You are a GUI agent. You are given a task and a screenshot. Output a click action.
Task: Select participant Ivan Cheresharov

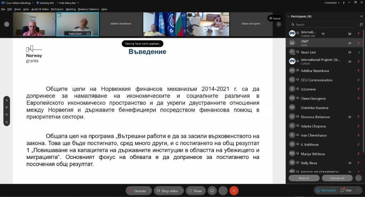click(x=325, y=135)
